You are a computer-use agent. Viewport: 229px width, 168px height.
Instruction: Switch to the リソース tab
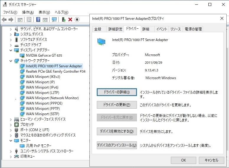point(176,29)
